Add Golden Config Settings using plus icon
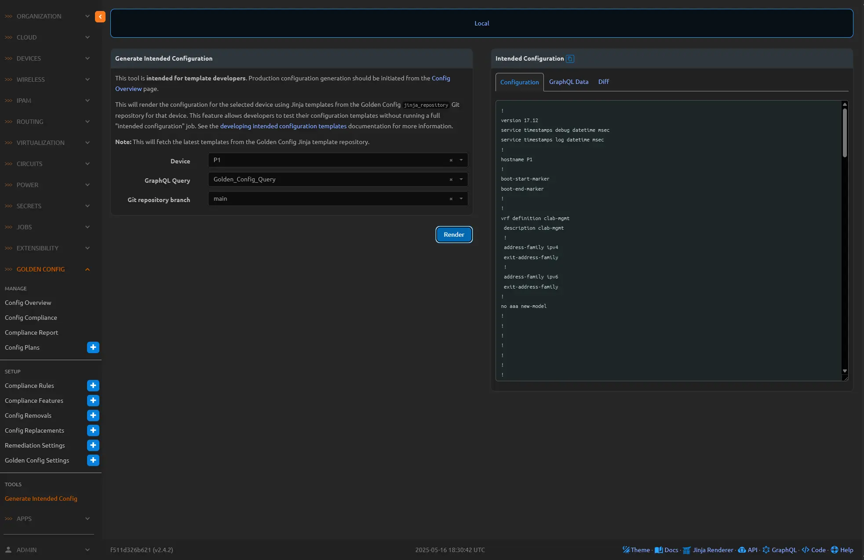Viewport: 864px width, 560px height. [x=93, y=460]
